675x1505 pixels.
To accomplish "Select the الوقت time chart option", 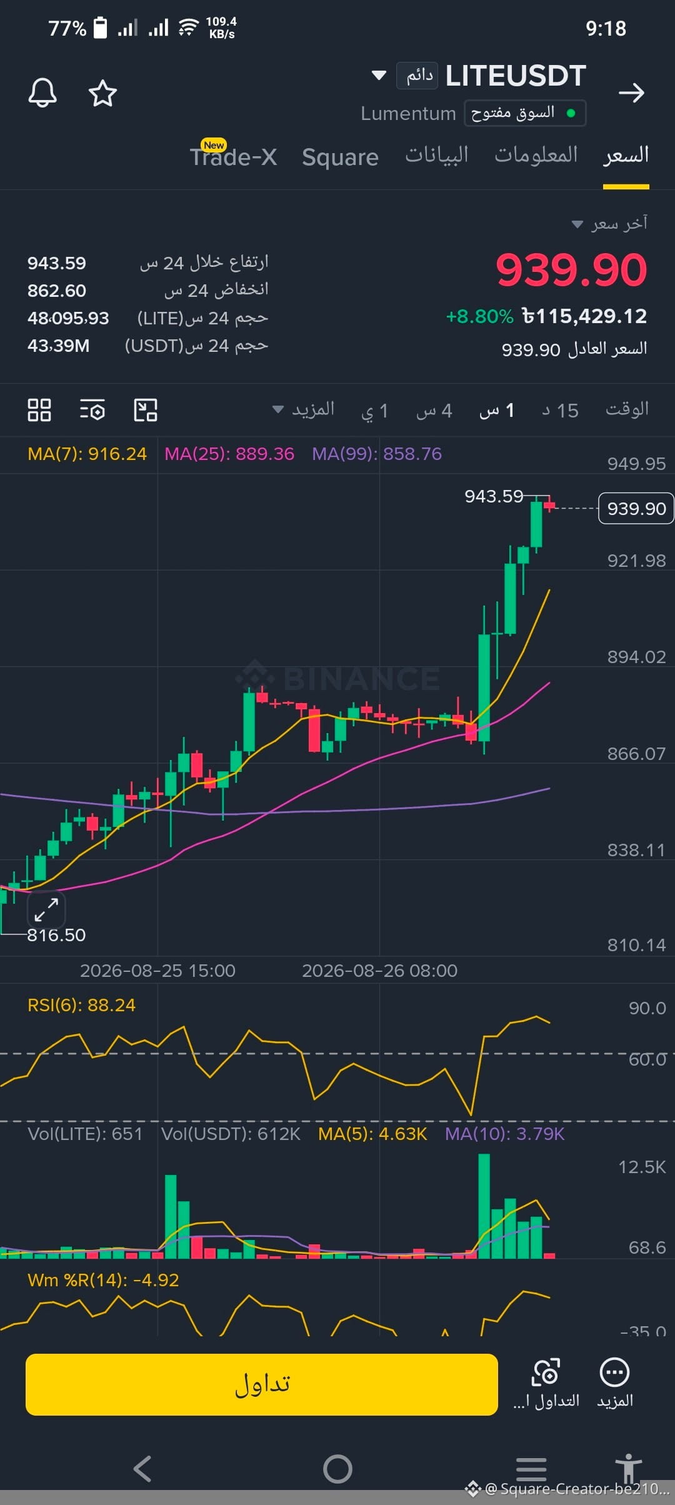I will [x=627, y=409].
